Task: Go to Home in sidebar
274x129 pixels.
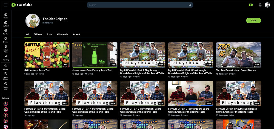Action: (5, 16)
